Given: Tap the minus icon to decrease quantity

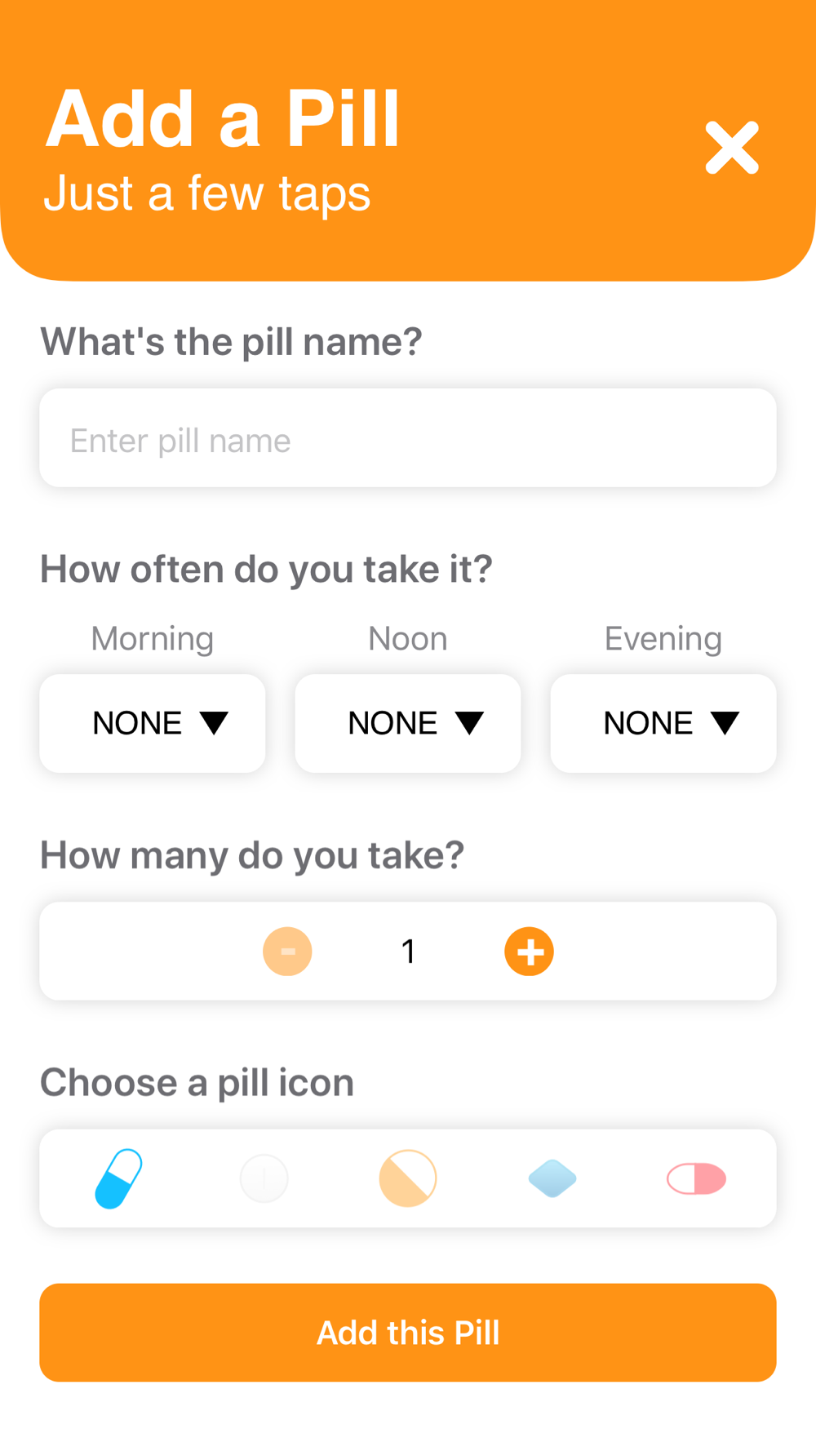Looking at the screenshot, I should pos(287,952).
